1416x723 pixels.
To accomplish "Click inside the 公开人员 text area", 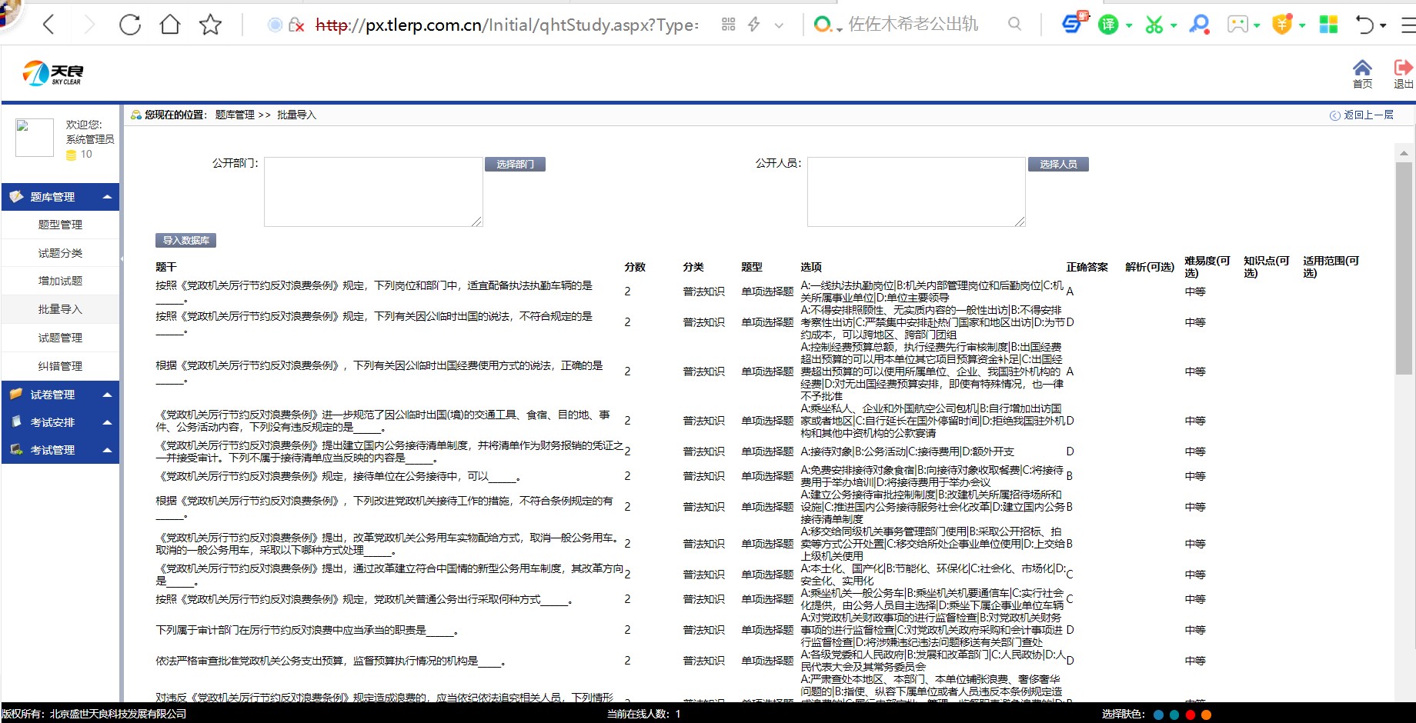I will 916,192.
